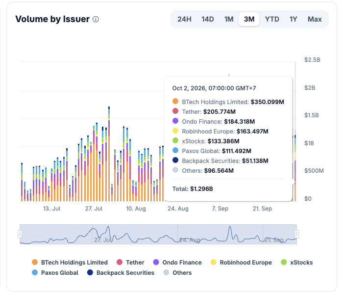Viewport: 342px width, 293px height.
Task: Hide the Ondo Finance series
Action: click(x=177, y=262)
